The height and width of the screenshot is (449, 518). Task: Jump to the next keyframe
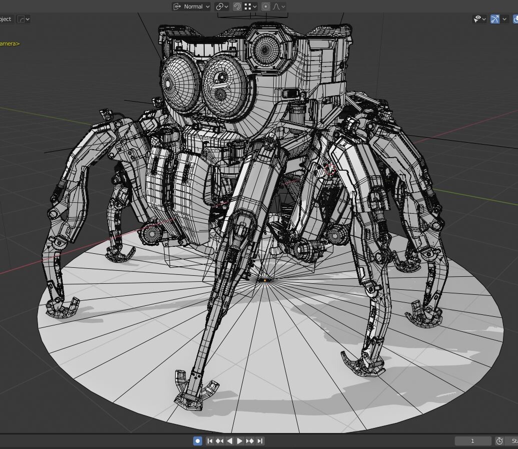coord(250,440)
